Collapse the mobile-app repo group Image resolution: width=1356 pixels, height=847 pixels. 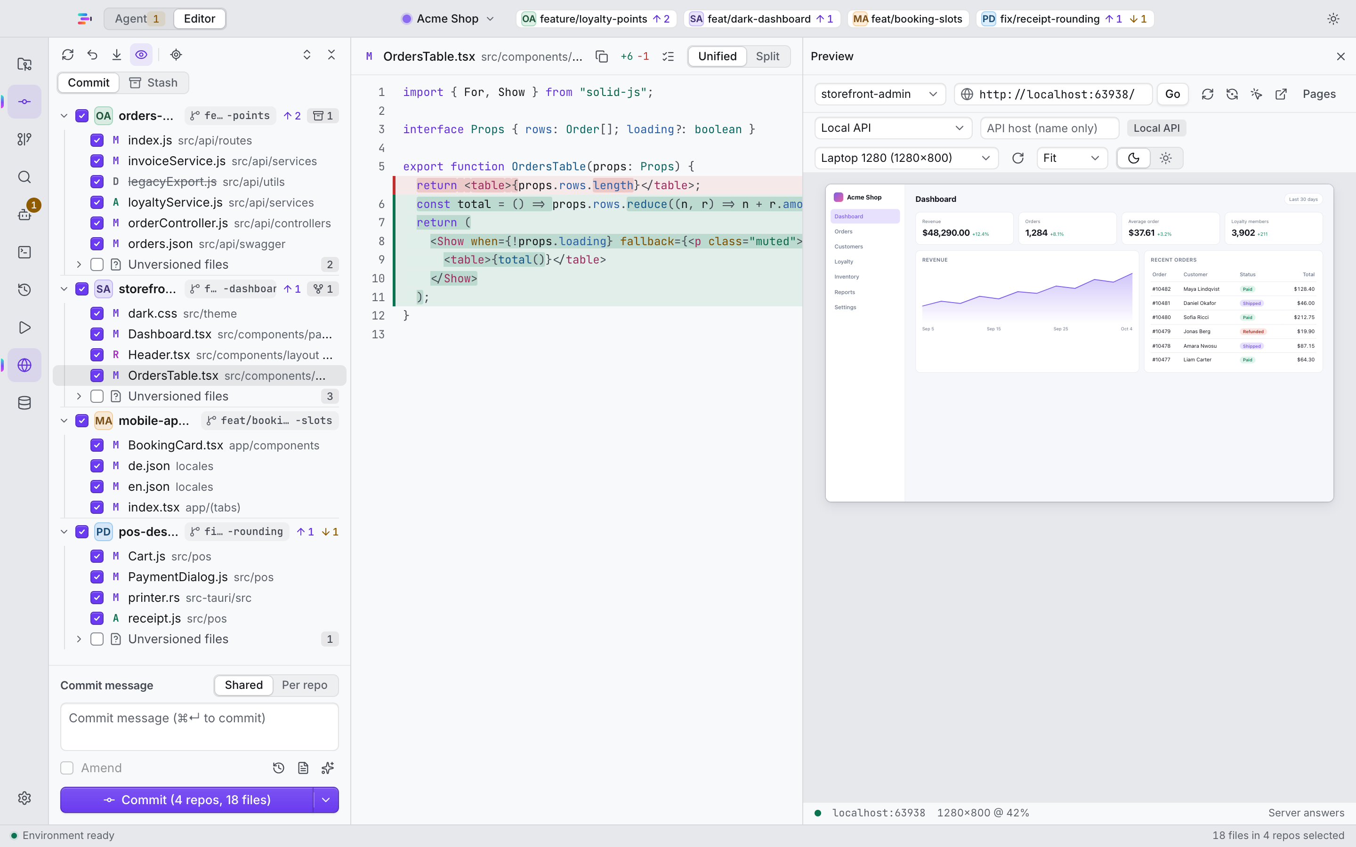point(64,421)
